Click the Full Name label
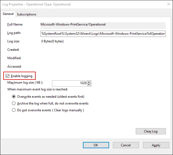Screen dimensions: 173x155 (x=15, y=24)
